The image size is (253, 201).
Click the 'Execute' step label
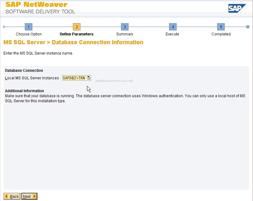(172, 34)
